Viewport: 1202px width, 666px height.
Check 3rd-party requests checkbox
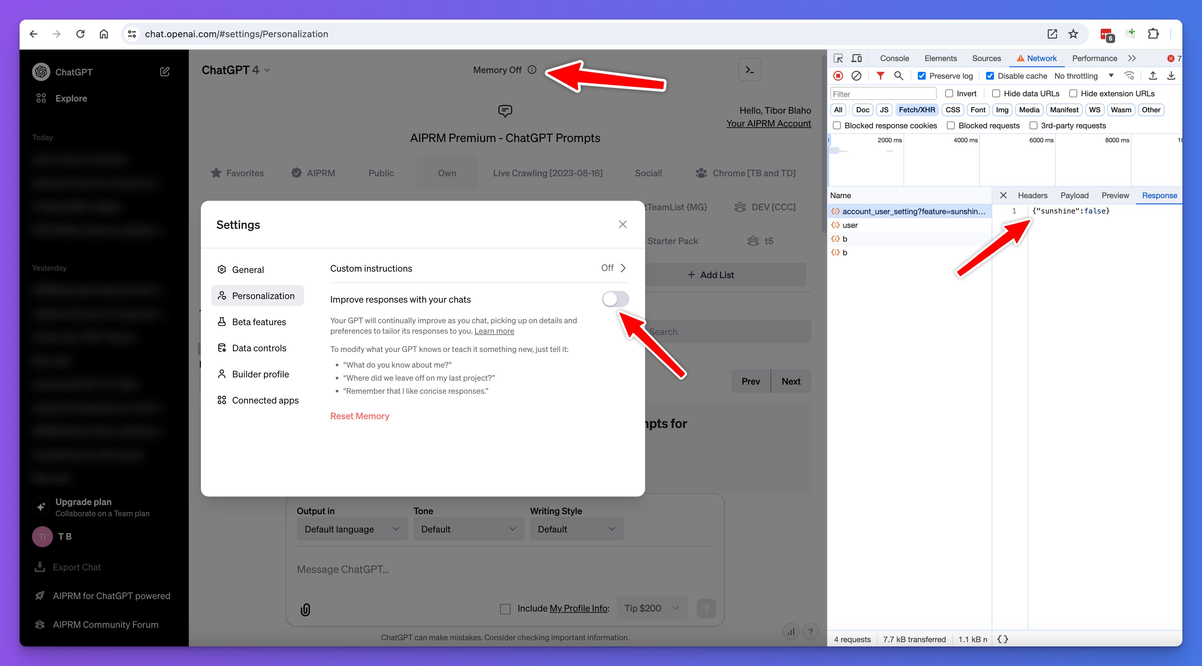coord(1033,125)
